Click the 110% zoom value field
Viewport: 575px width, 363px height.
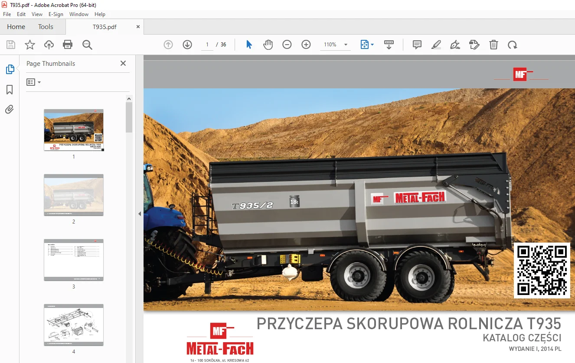point(330,45)
